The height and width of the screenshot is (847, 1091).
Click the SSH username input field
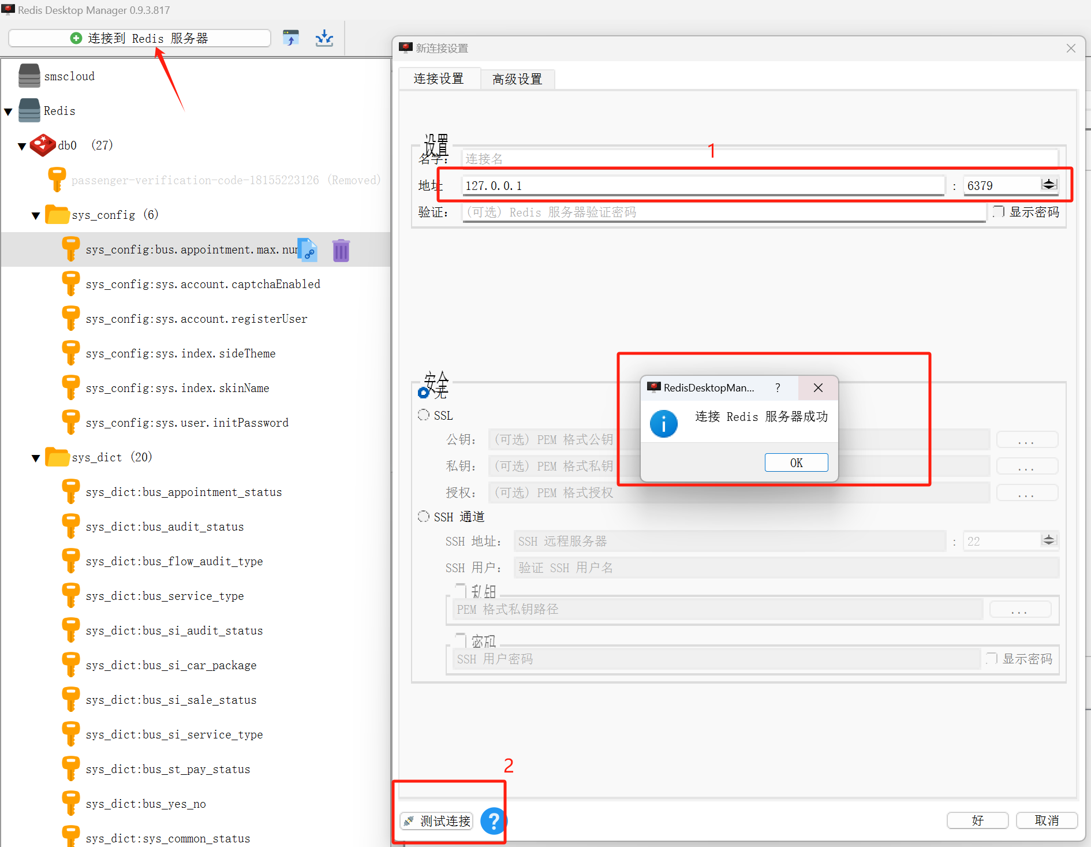[786, 568]
